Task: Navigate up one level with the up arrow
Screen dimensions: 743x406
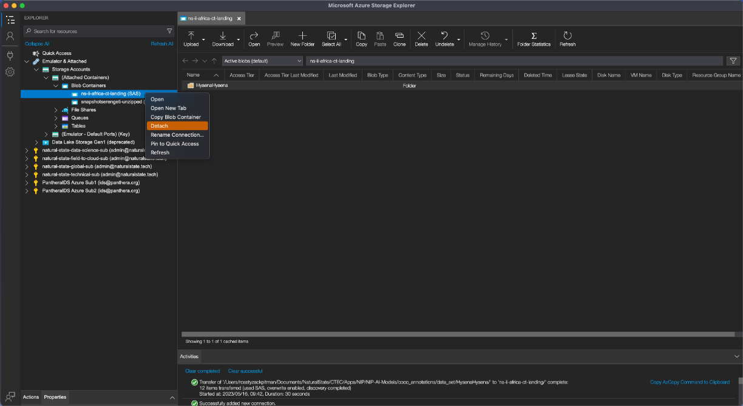Action: (x=214, y=61)
